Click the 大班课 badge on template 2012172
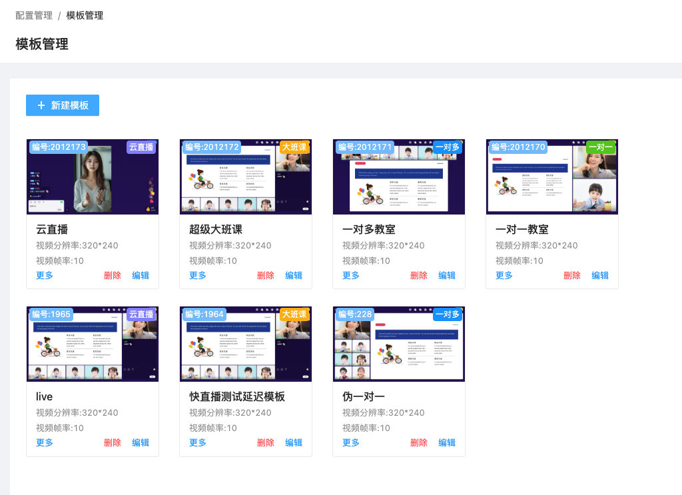Image resolution: width=682 pixels, height=495 pixels. click(294, 147)
